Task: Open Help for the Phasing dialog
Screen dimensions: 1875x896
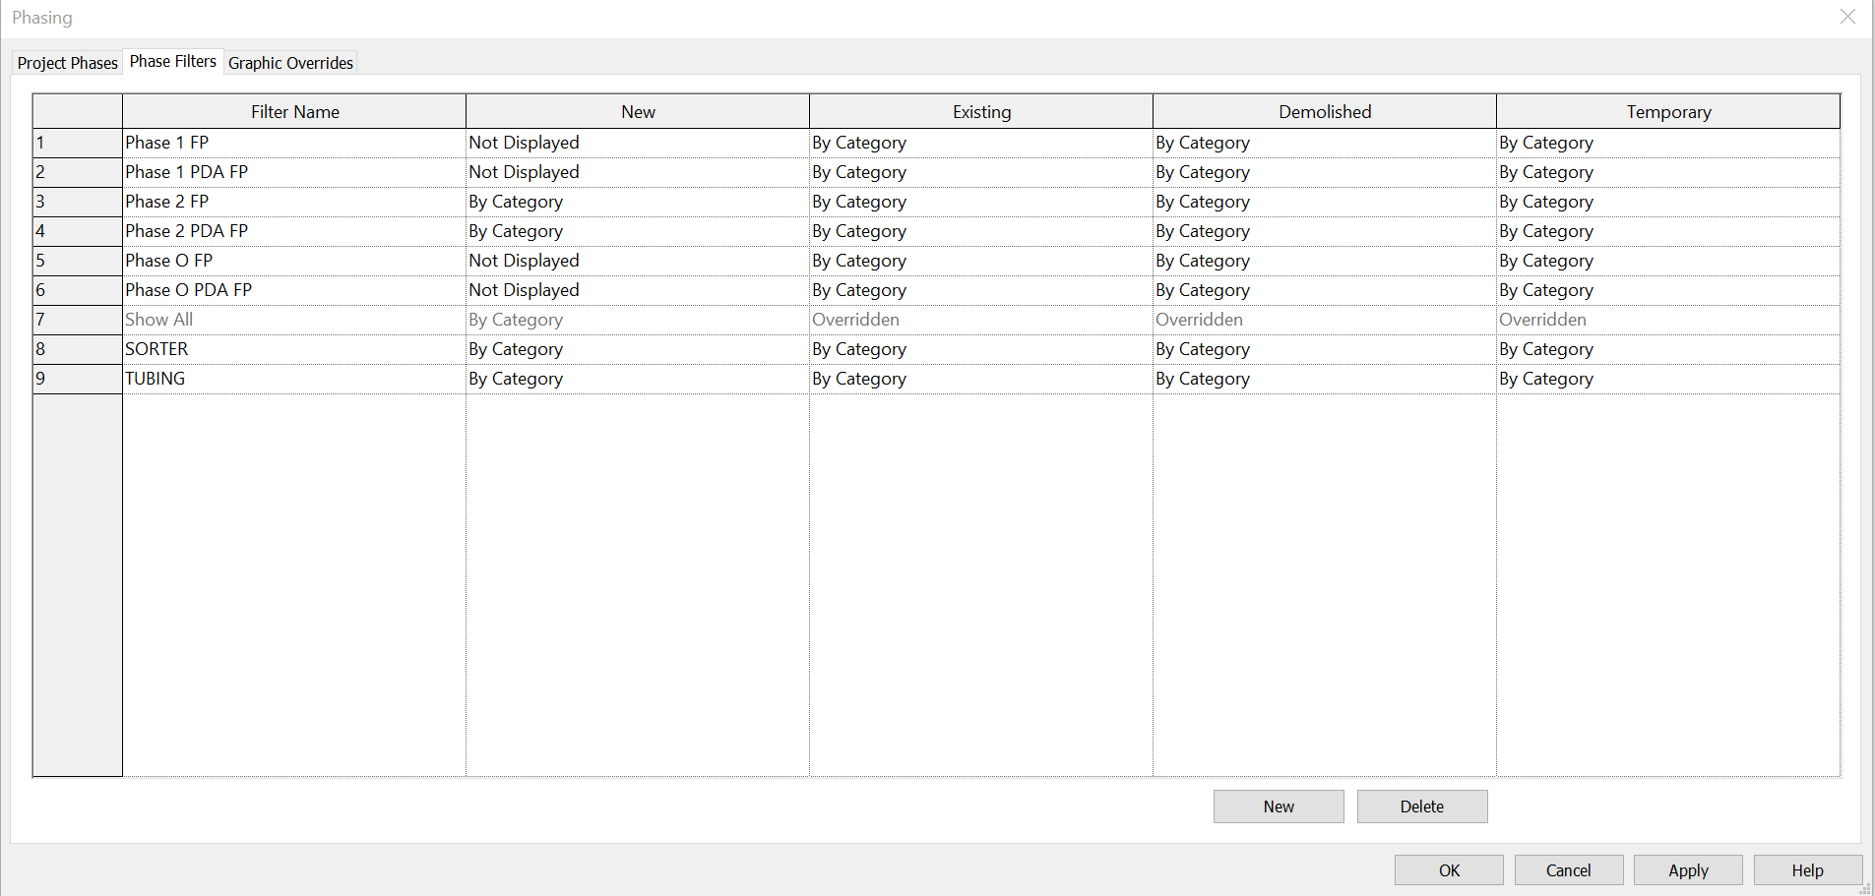Action: coord(1808,870)
